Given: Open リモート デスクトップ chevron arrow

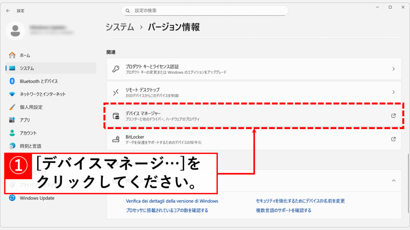Looking at the screenshot, I should tap(393, 92).
